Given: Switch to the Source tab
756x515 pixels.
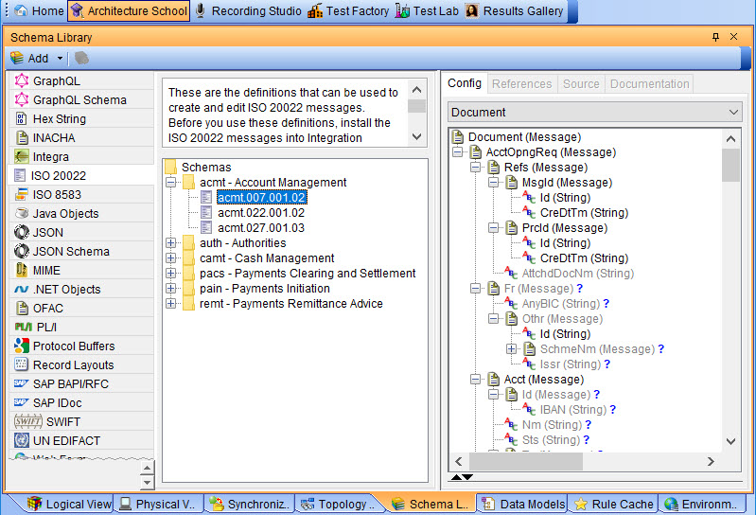Looking at the screenshot, I should point(581,84).
